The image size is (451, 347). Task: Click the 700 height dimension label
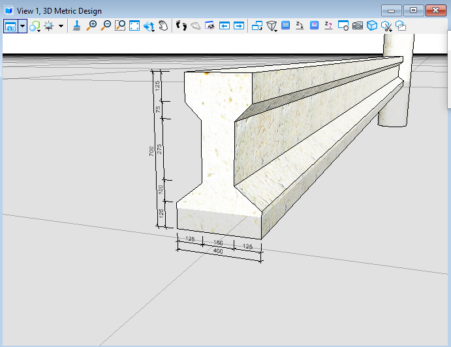point(151,151)
